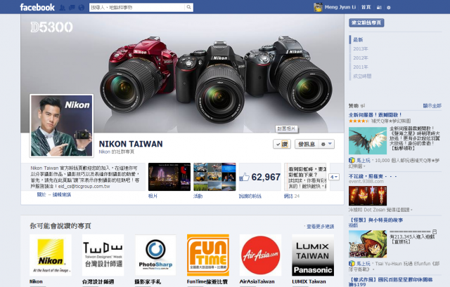The height and width of the screenshot is (287, 450).
Task: Click the AirAsiaTaiwan page name
Action: pyautogui.click(x=257, y=281)
